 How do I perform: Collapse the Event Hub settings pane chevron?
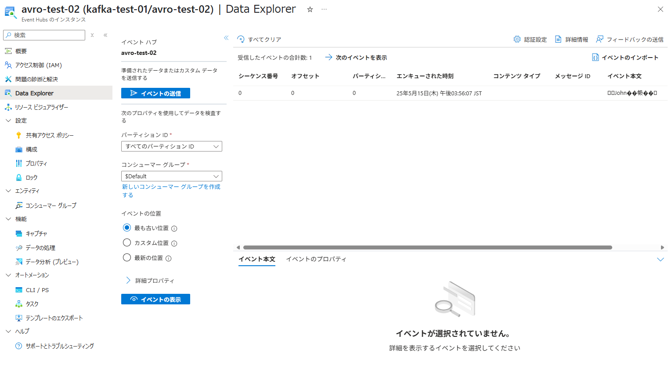pos(226,38)
